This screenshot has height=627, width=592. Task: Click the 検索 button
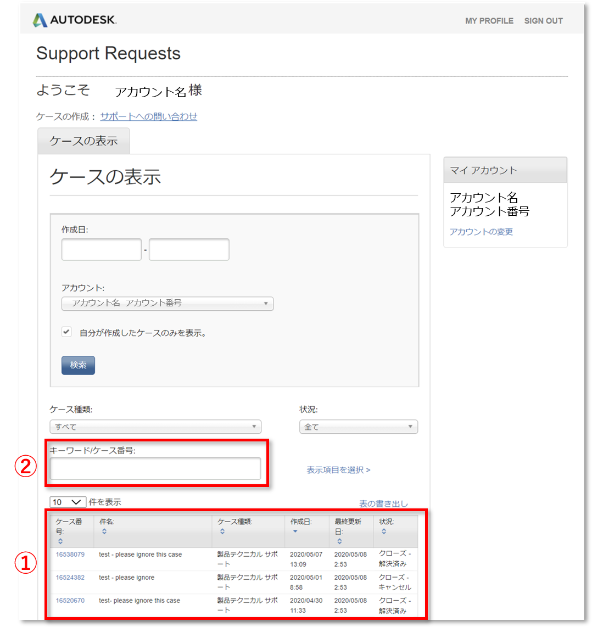tap(79, 365)
